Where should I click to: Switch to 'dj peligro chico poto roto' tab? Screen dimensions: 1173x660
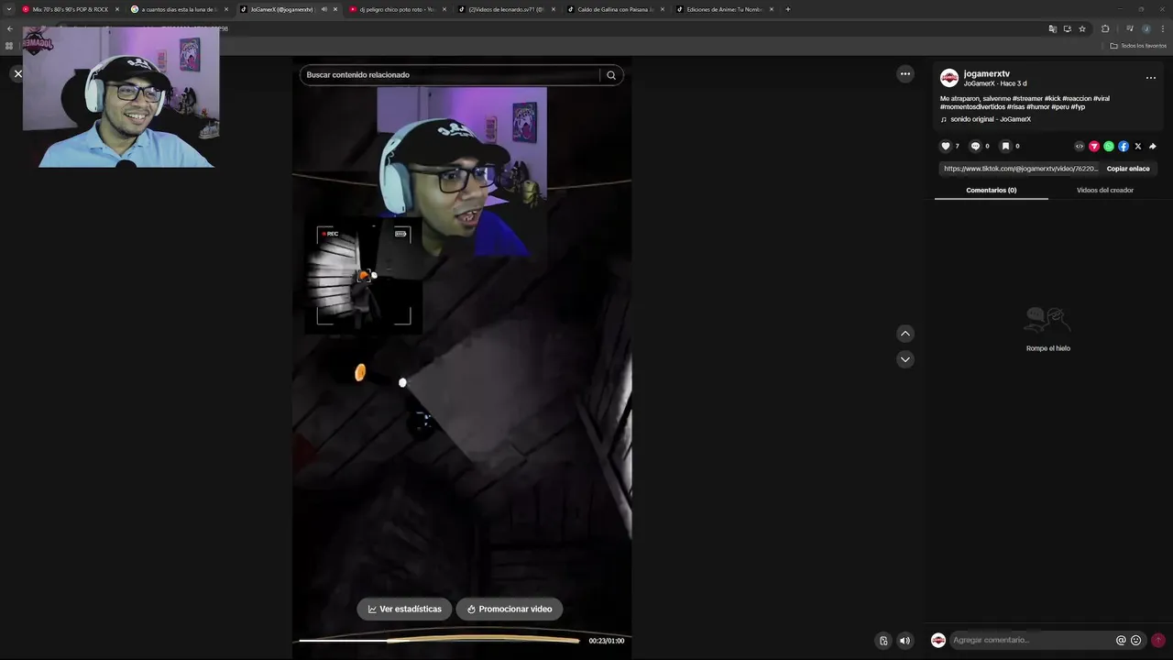click(396, 9)
